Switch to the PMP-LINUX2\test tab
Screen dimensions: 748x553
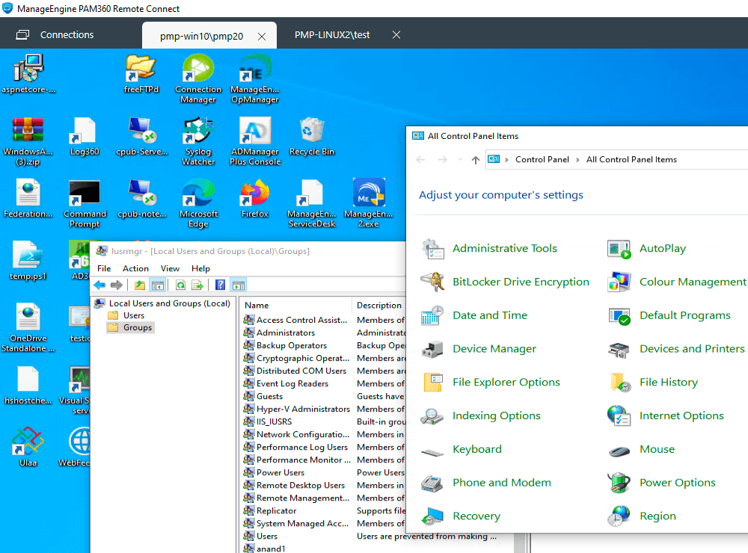[332, 35]
